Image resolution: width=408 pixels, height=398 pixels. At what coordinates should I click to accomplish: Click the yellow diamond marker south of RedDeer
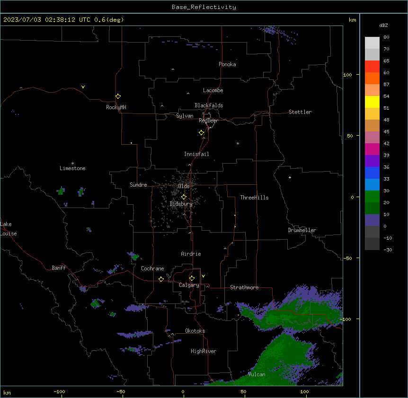coord(201,133)
